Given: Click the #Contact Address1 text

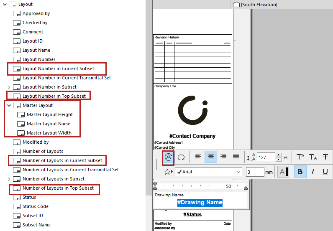Looking at the screenshot, I should [169, 142].
